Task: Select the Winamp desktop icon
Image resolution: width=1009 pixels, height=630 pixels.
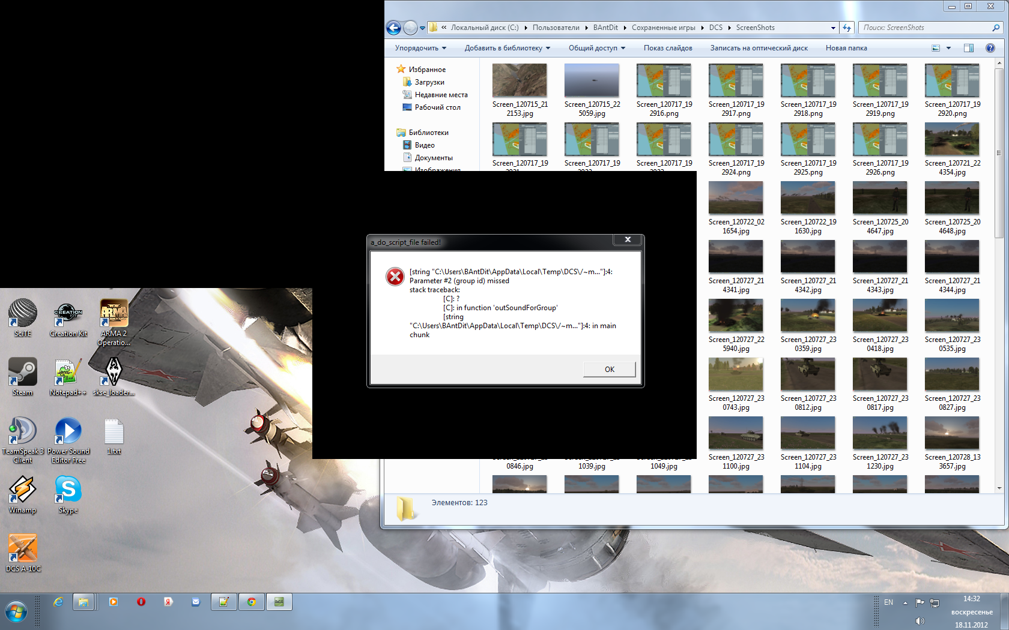Action: [x=23, y=494]
